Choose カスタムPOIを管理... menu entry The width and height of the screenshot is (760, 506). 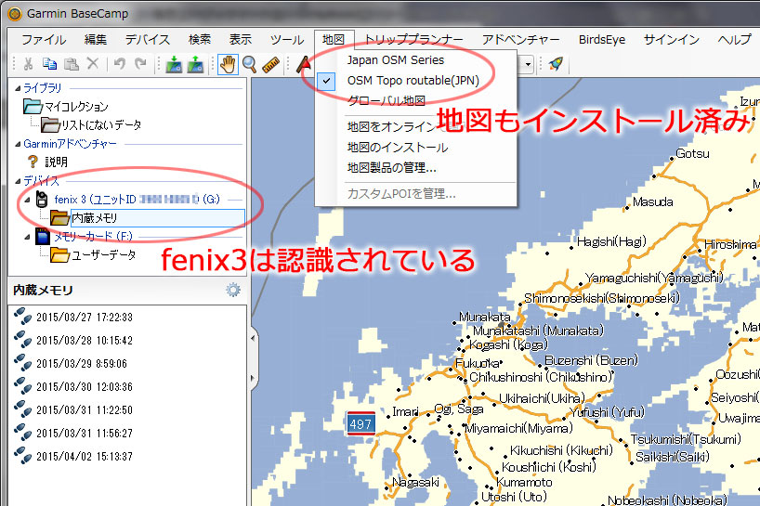point(401,194)
